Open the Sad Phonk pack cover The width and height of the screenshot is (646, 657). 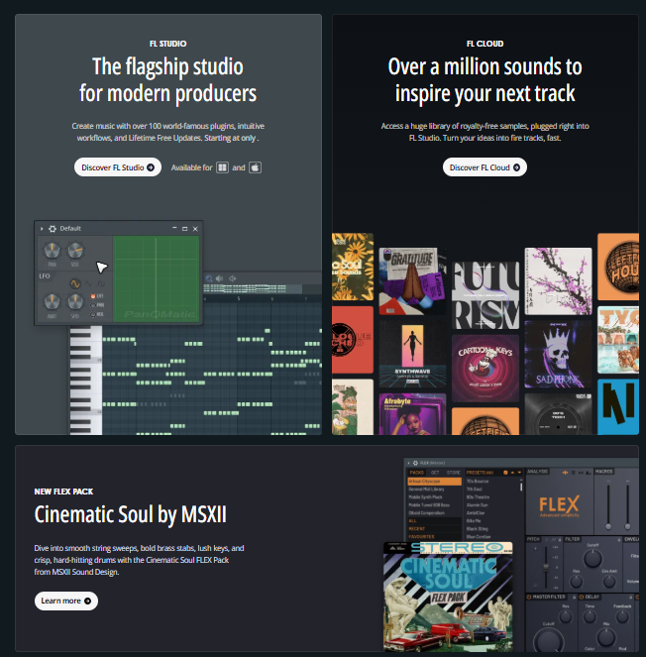558,354
